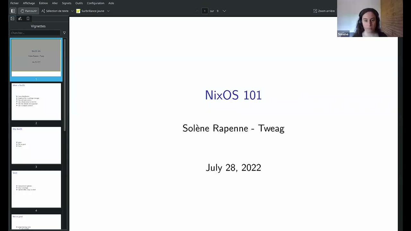Open the thumbnail filter options icon
Viewport: 411px width, 231px height.
coord(64,33)
